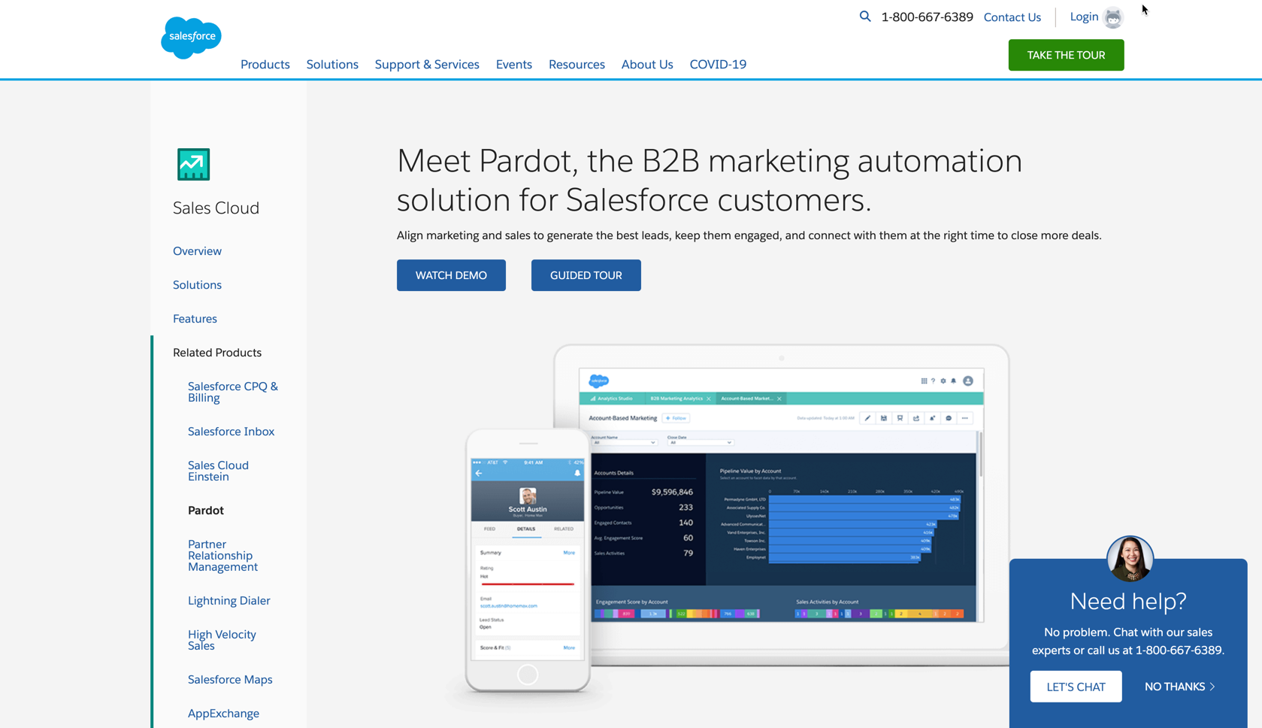Click the Need help? heading
The image size is (1262, 728).
(1128, 601)
